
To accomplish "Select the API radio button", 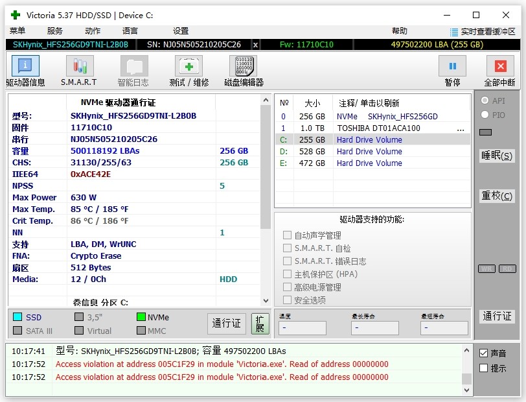I will point(485,101).
